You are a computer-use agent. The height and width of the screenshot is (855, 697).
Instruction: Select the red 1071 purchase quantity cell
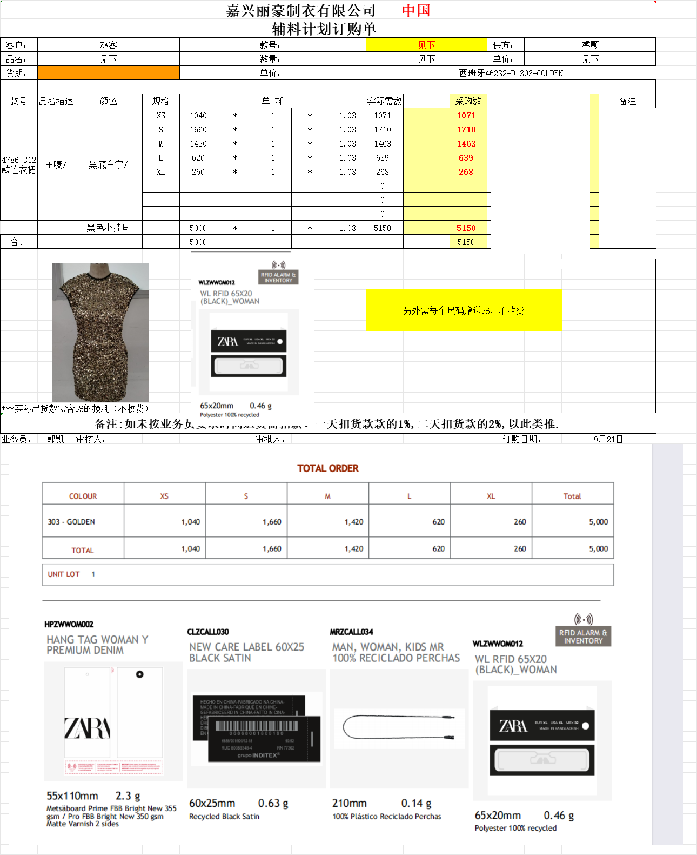(466, 115)
